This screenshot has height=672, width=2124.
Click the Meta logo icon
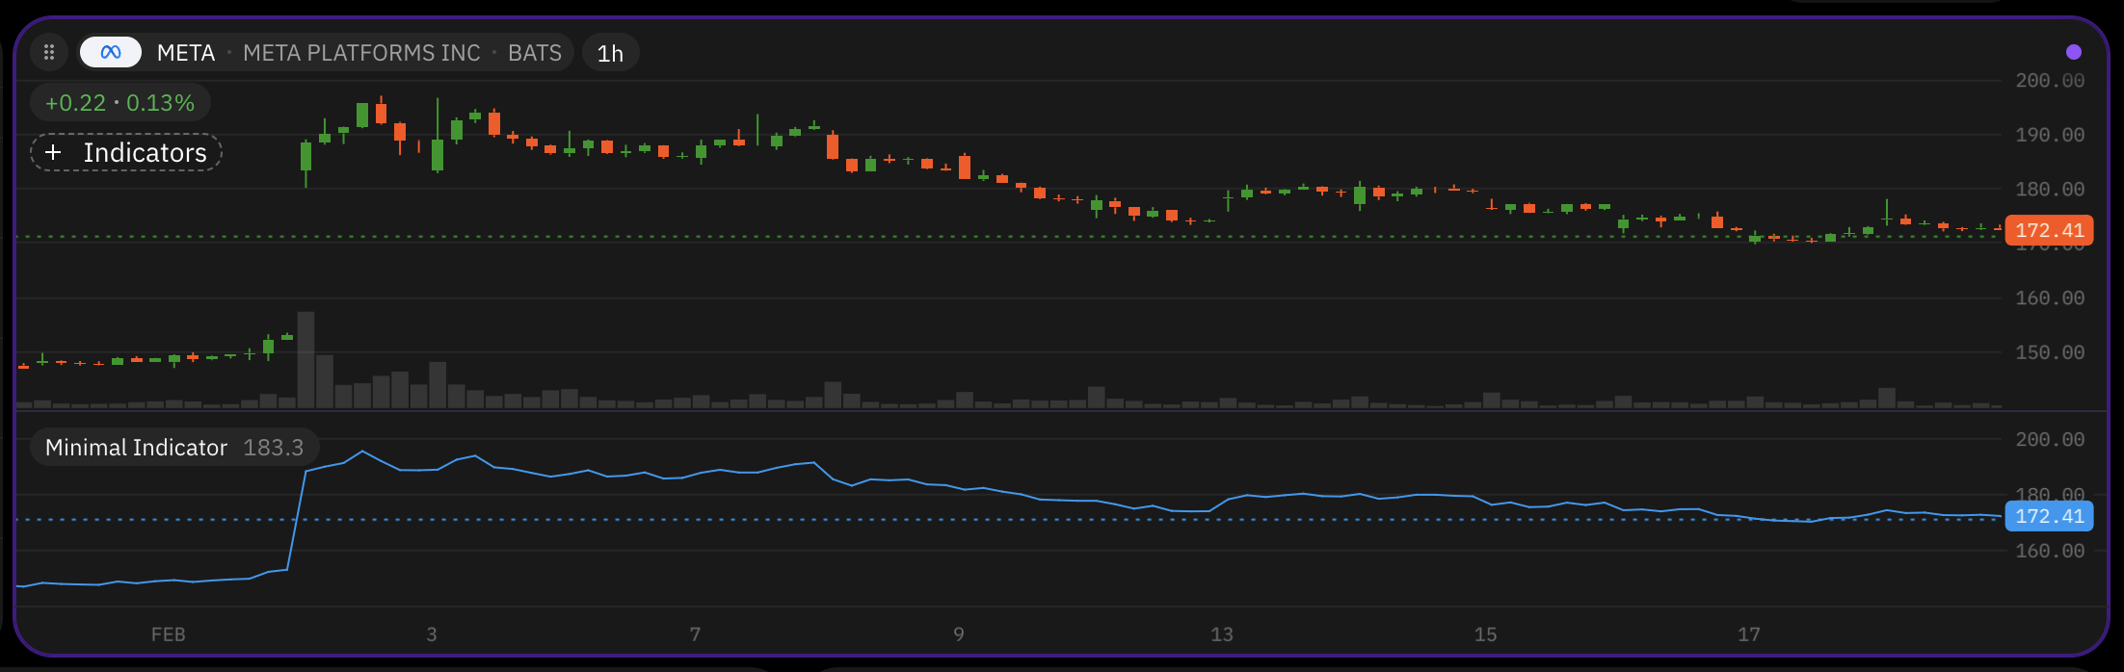pos(111,52)
